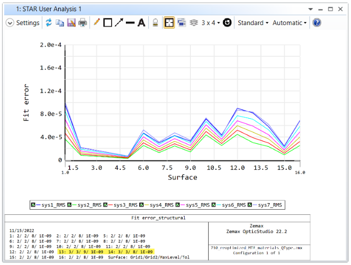This screenshot has height=265, width=351.
Task: Click the Save graphic icon
Action: coord(71,23)
